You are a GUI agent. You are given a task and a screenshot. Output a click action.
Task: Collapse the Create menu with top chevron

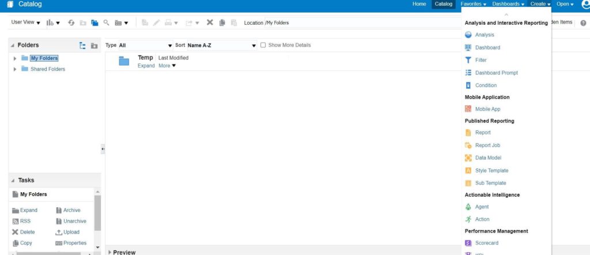click(506, 14)
